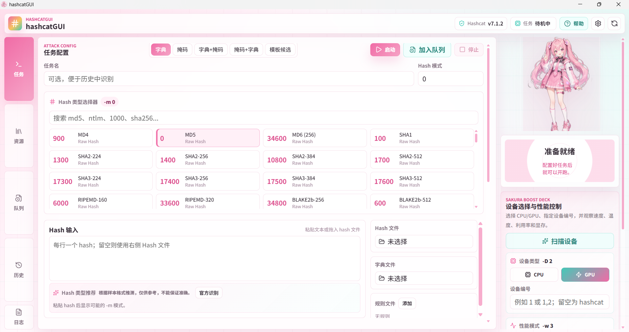Screen dimensions: 629x332
Task: Click the file panel scroll-up arrow
Action: click(x=481, y=224)
